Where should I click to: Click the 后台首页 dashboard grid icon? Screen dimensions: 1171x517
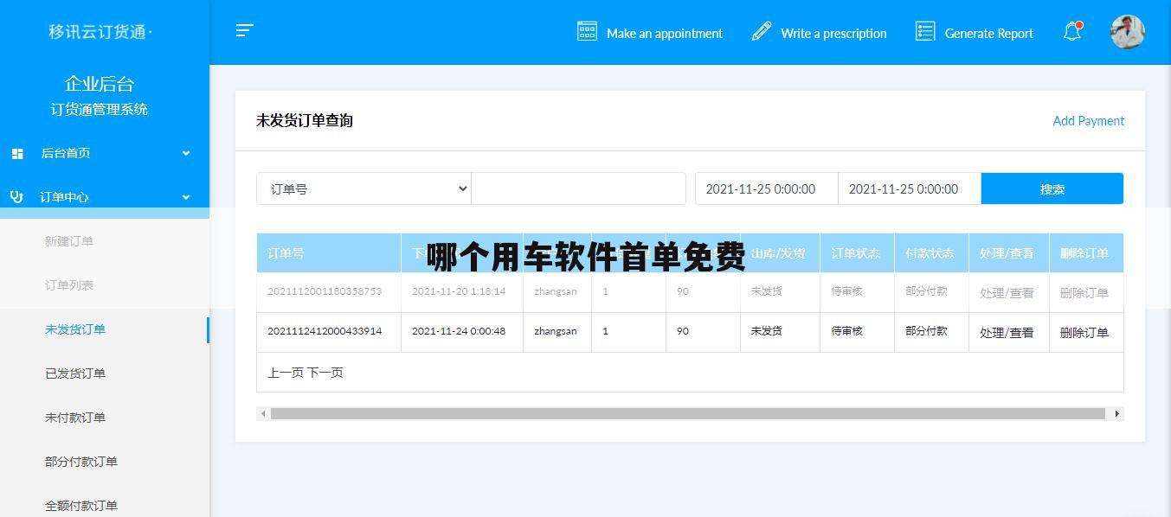point(17,153)
